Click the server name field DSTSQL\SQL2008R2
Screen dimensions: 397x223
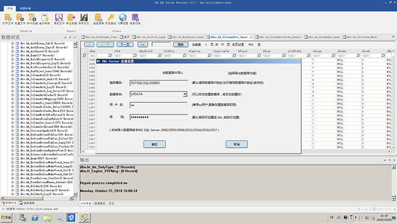click(159, 83)
